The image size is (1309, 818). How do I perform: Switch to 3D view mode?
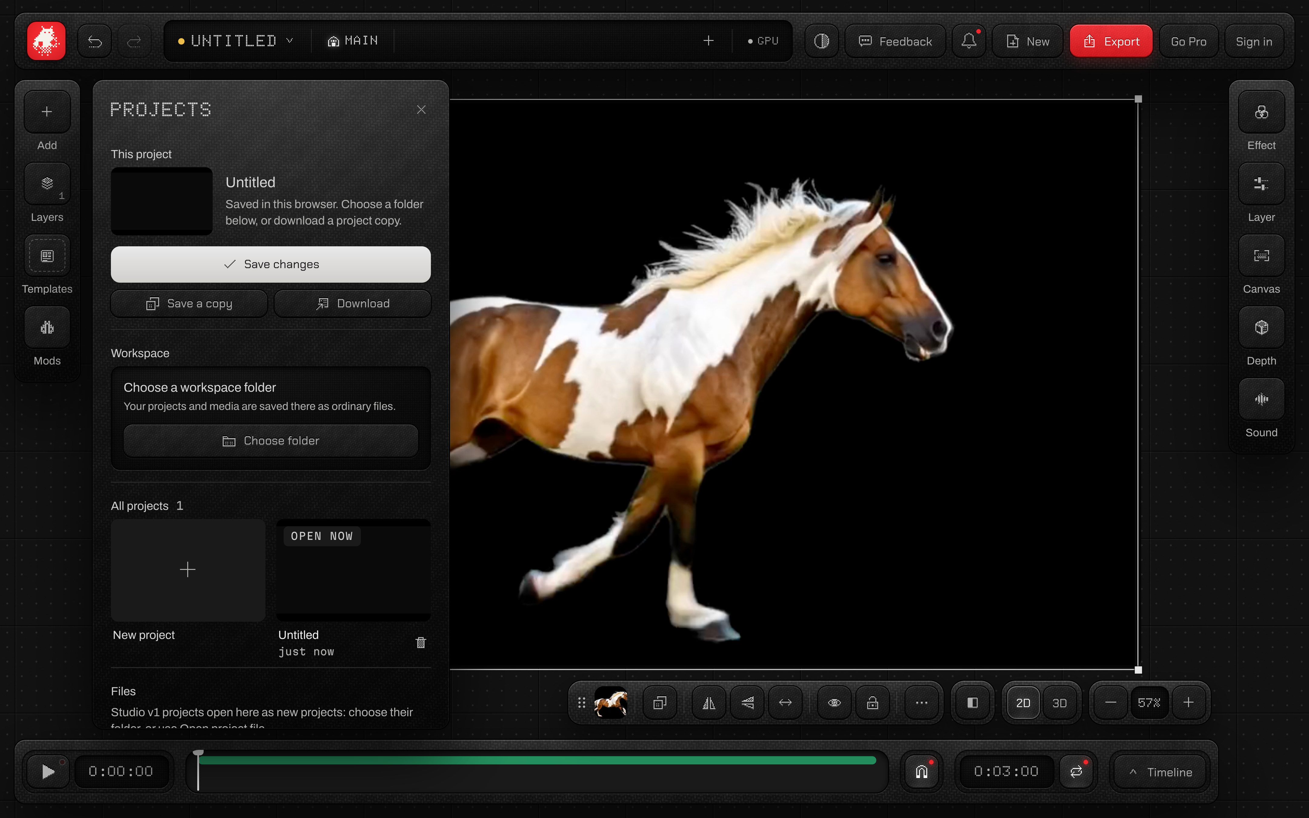click(x=1060, y=703)
